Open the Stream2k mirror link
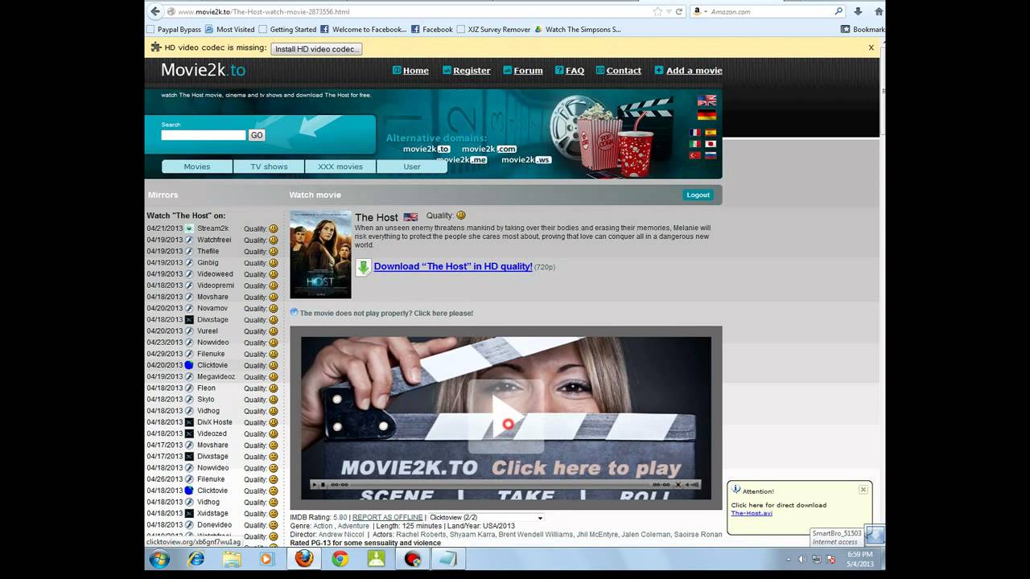 click(x=213, y=228)
